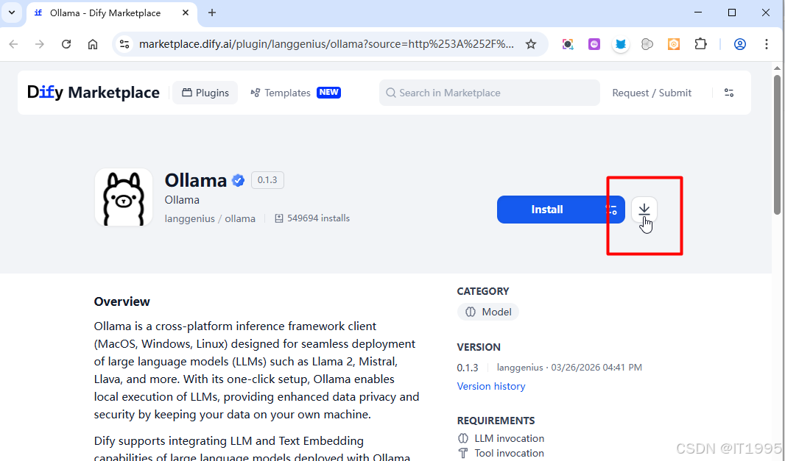785x461 pixels.
Task: View site information icon in address bar
Action: pyautogui.click(x=124, y=44)
